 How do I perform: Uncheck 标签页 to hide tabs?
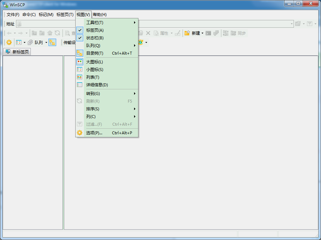[95, 30]
